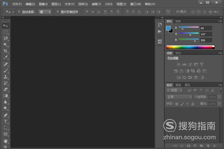Select the Rectangular Marquee tool
Screen dimensions: 224x149
click(x=6, y=32)
